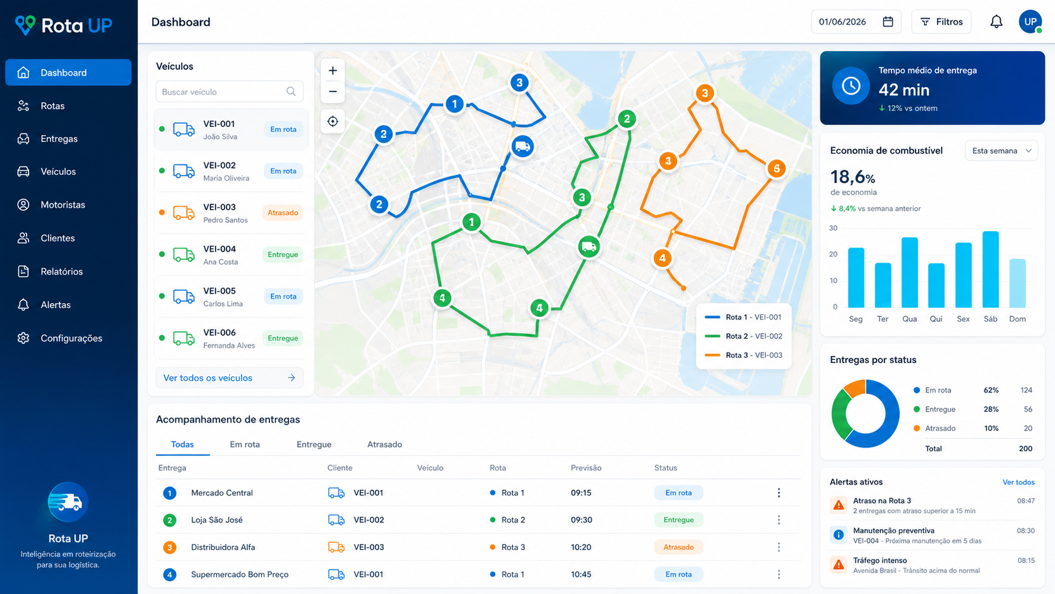Expand the Esta semana period dropdown
The height and width of the screenshot is (594, 1055).
pyautogui.click(x=1001, y=151)
